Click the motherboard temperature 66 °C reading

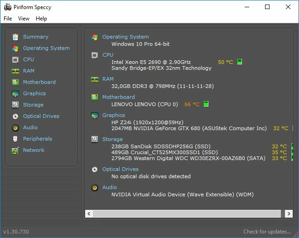(x=192, y=104)
